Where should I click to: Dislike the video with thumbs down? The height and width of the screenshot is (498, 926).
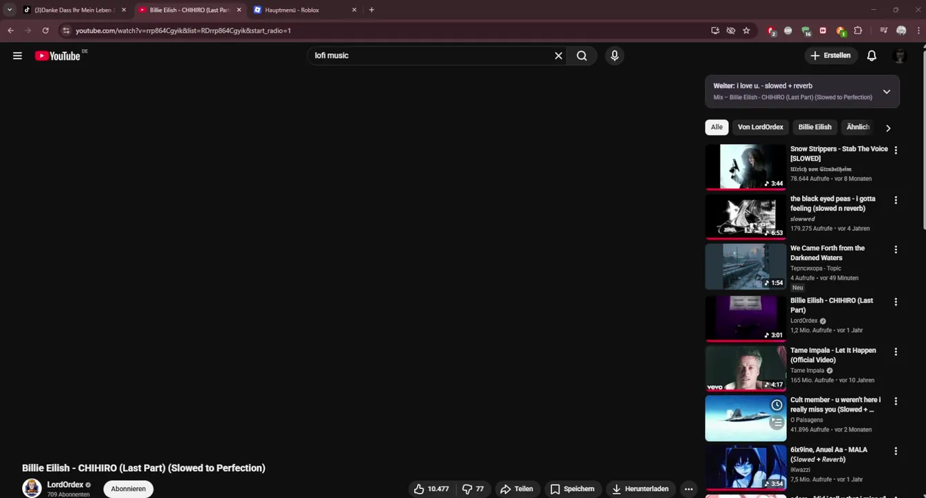coord(473,489)
